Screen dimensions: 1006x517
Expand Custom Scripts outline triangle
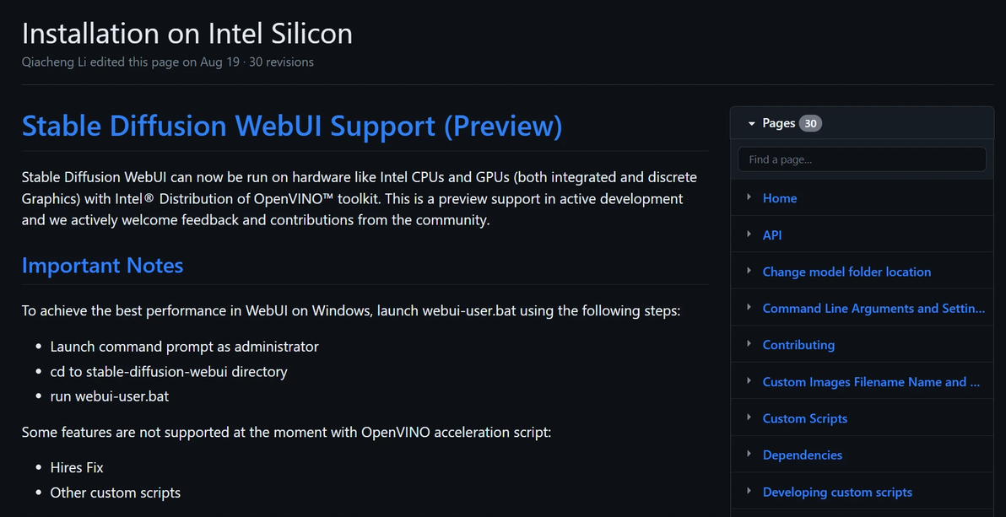[x=749, y=417]
